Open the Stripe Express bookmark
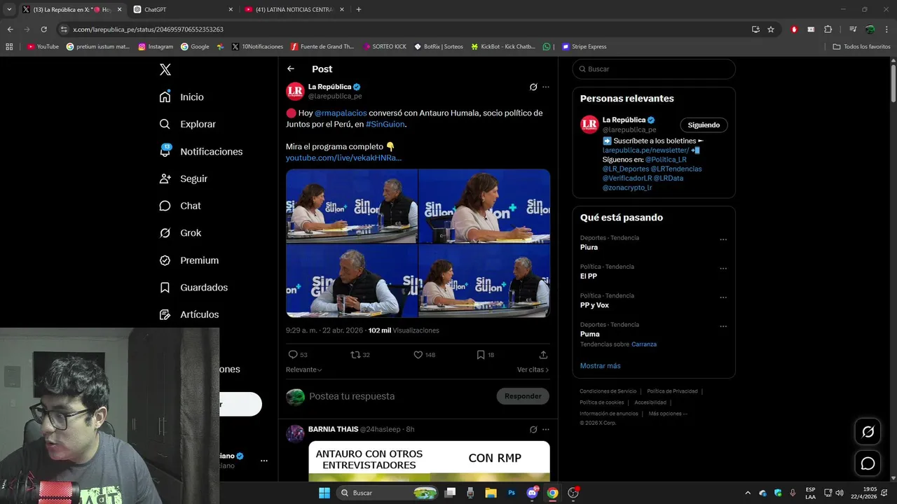897x504 pixels. [584, 47]
